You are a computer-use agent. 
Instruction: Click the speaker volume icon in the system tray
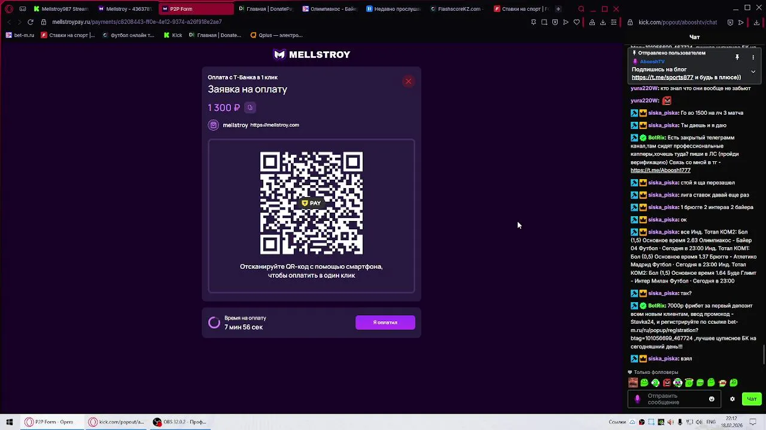[699, 422]
